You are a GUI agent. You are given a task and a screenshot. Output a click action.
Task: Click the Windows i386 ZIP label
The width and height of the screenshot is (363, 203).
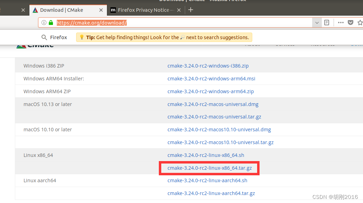click(44, 66)
